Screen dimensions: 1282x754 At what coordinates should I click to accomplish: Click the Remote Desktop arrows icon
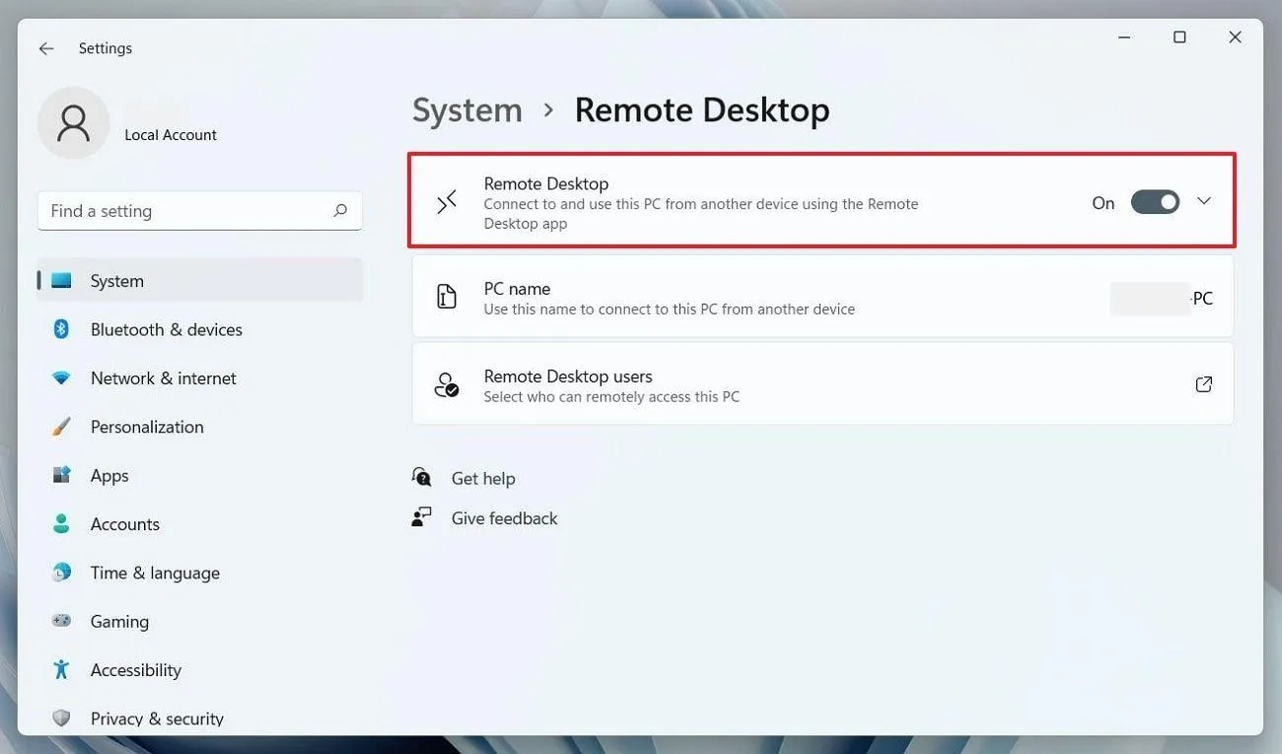(447, 202)
